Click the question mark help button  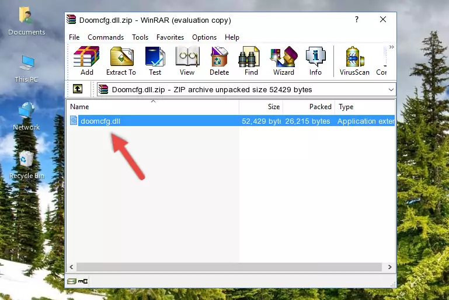point(357,19)
